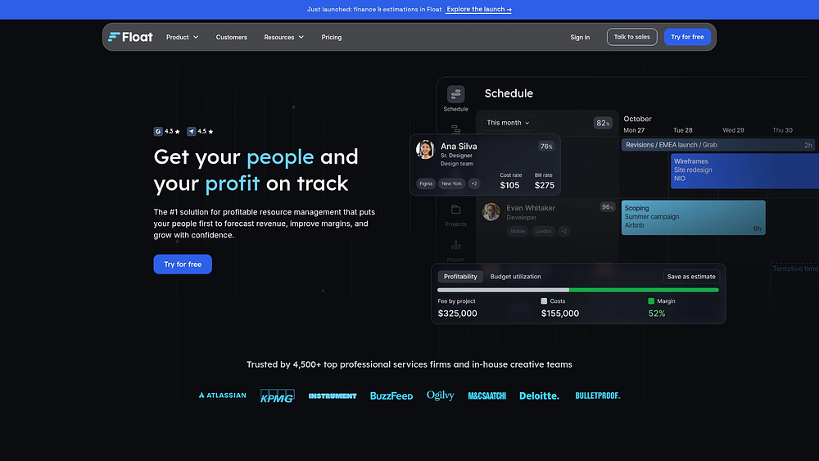Click the sidebar icon below Schedule
Viewport: 819px width, 461px height.
pyautogui.click(x=455, y=129)
